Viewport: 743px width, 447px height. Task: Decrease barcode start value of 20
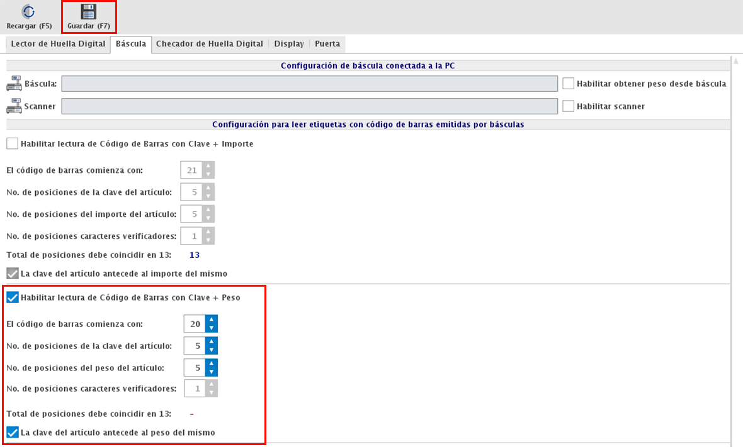tap(212, 328)
